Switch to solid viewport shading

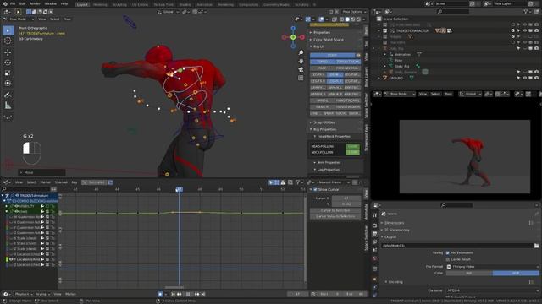click(x=347, y=19)
